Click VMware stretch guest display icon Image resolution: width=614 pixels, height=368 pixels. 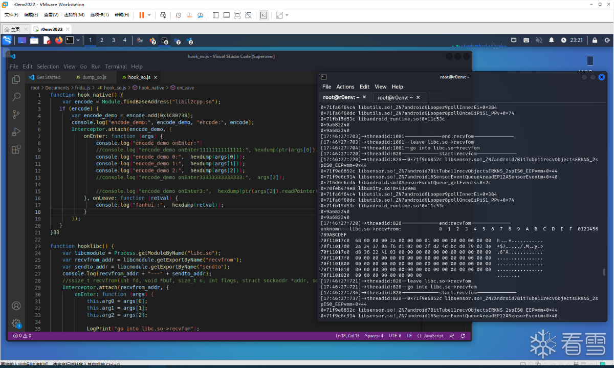coord(279,15)
